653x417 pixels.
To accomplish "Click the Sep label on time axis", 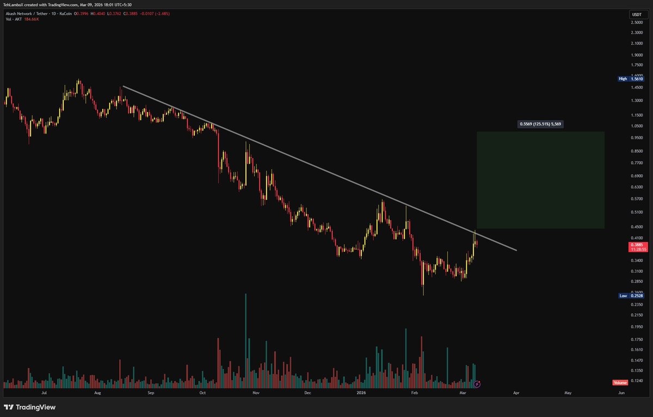I will click(151, 392).
